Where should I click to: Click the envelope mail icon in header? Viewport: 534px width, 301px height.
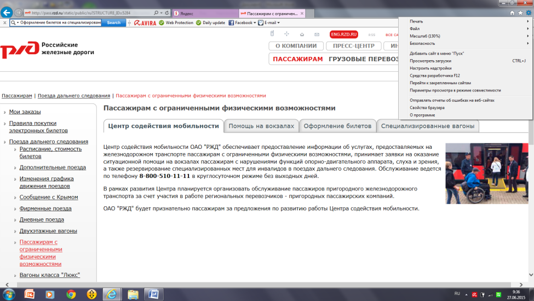pyautogui.click(x=317, y=34)
